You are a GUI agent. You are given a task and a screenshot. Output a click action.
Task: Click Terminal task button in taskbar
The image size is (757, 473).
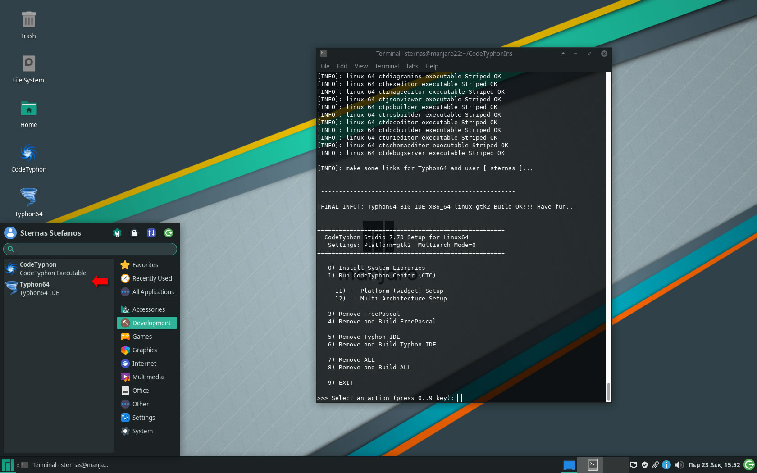[64, 465]
